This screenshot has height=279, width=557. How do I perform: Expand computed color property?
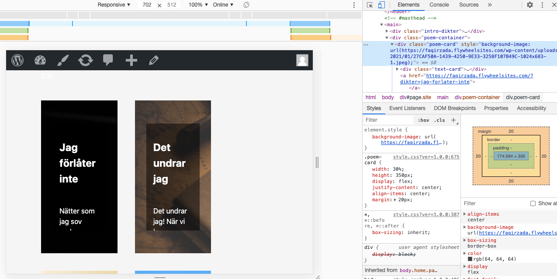(x=465, y=253)
